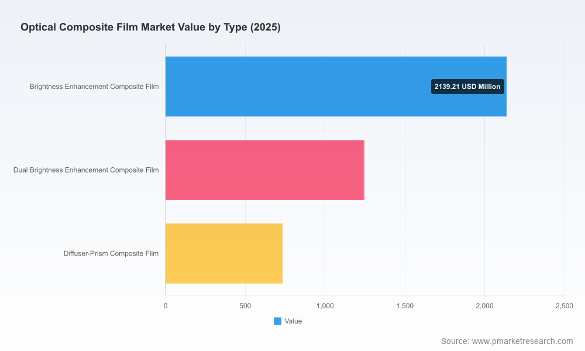
Task: Select the yellow Diffuser-Prism bar
Action: tap(224, 254)
